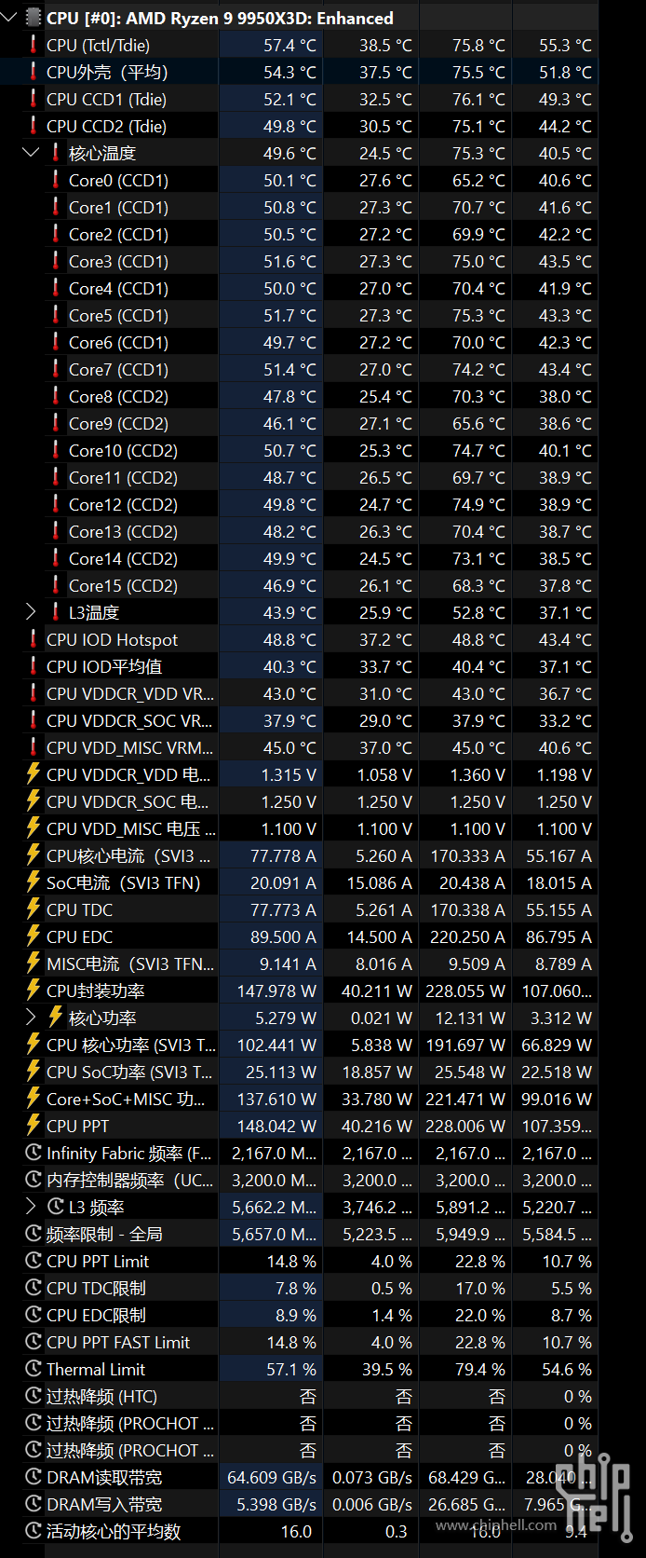
Task: Click the lightning icon next to SoC电流 (SVI3 TFN)
Action: coord(34,882)
